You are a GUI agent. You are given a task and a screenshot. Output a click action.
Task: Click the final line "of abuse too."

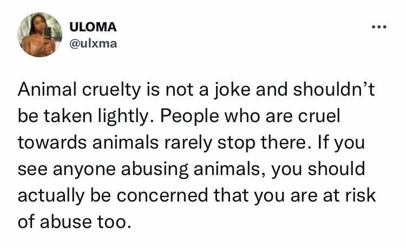pyautogui.click(x=75, y=221)
